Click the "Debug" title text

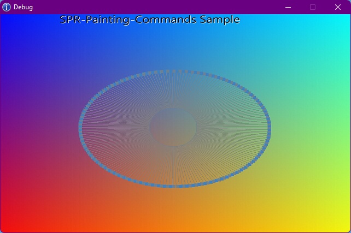[23, 7]
